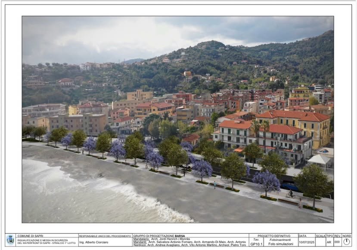Click the 'TIPO' column header
357x250 pixels.
coord(329,236)
